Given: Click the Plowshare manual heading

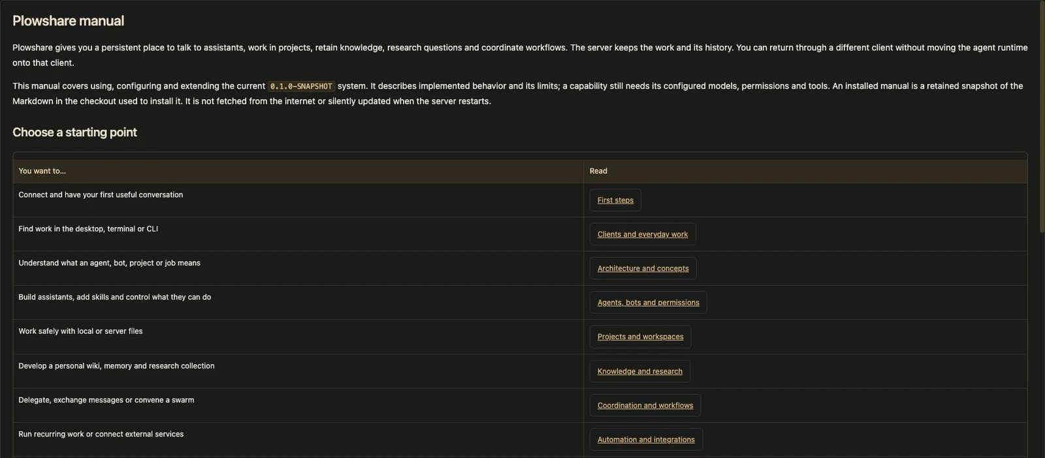Looking at the screenshot, I should pos(68,21).
